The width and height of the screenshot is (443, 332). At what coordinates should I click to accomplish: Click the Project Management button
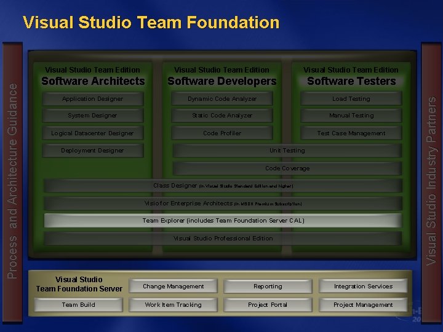click(x=364, y=304)
